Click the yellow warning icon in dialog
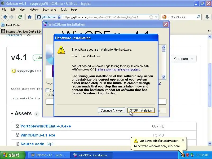This screenshot has height=159, width=212. click(61, 50)
